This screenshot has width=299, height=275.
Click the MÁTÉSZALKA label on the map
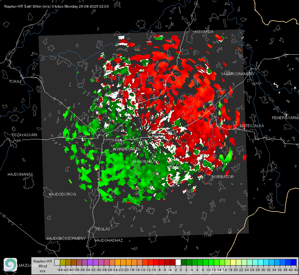coord(252,126)
